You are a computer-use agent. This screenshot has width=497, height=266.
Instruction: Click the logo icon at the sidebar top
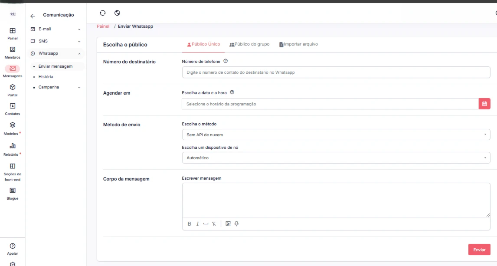pyautogui.click(x=13, y=14)
